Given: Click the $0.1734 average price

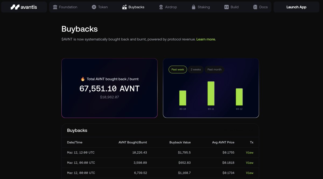Looking at the screenshot, I should [x=229, y=173].
